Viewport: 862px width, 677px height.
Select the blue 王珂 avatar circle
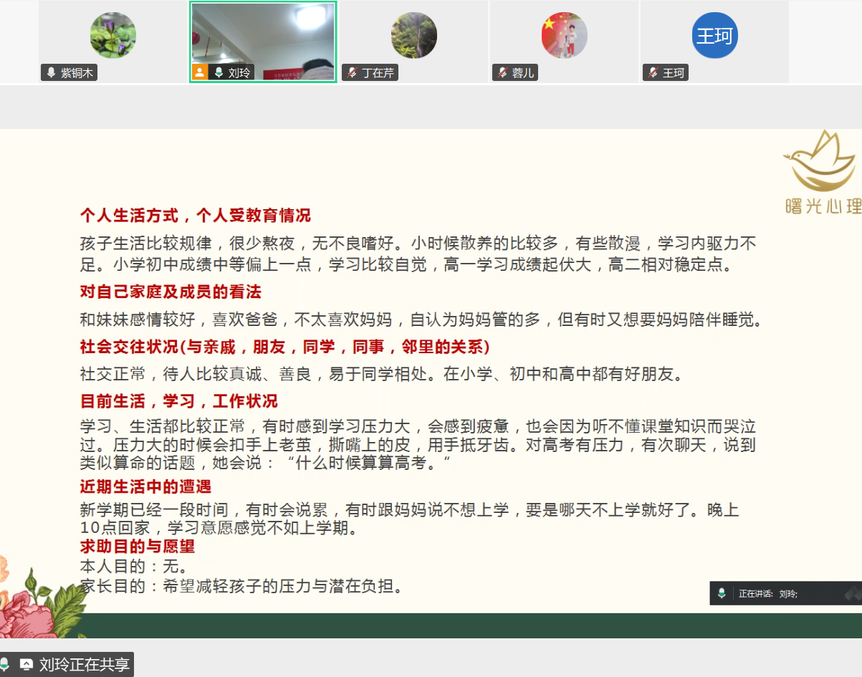(x=714, y=35)
